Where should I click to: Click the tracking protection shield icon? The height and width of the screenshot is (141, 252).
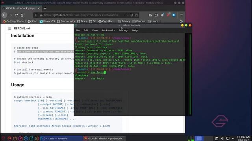(x=36, y=15)
